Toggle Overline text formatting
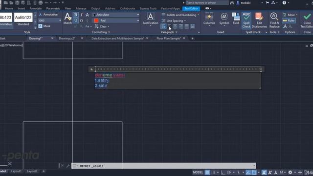Viewport: 313px width, 176px height. pyautogui.click(x=82, y=21)
